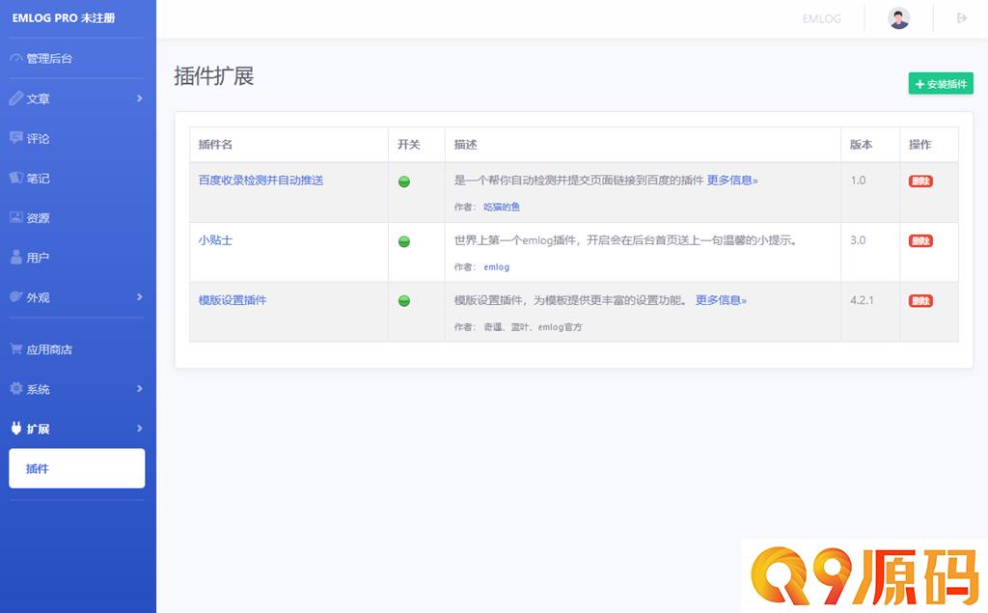Collapse the 扩展 submenu arrow

(139, 429)
